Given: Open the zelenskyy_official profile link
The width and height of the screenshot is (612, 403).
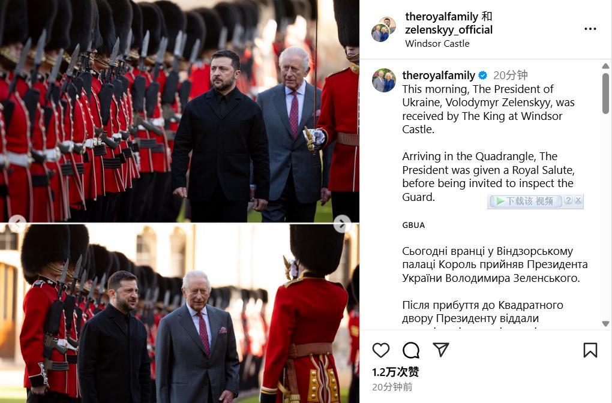Looking at the screenshot, I should pos(449,29).
